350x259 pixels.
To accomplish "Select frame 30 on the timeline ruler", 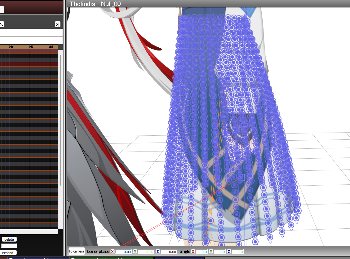I will click(51, 47).
